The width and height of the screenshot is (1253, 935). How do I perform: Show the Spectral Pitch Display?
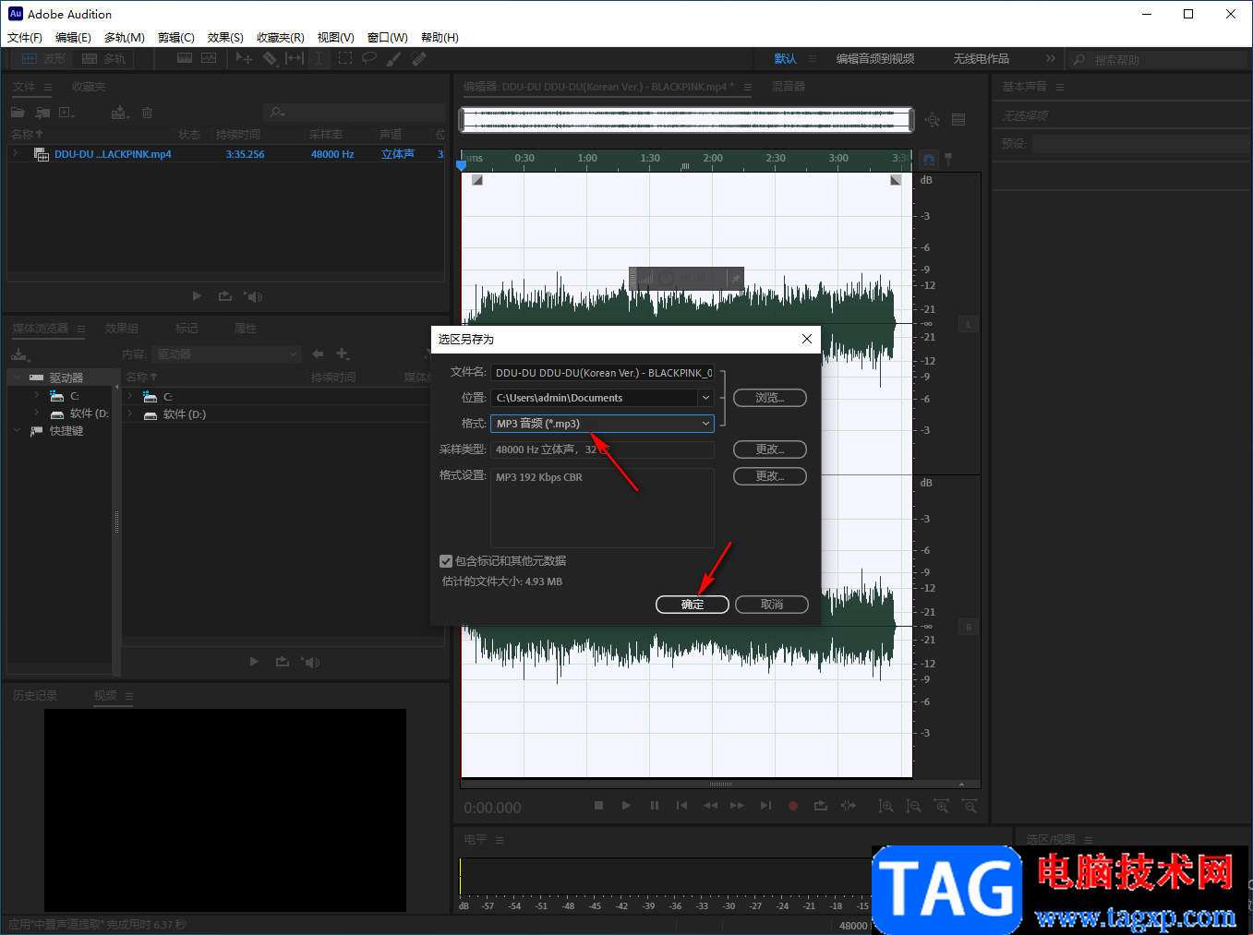210,58
